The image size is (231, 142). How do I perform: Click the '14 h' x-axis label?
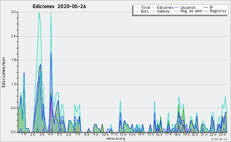point(141,134)
